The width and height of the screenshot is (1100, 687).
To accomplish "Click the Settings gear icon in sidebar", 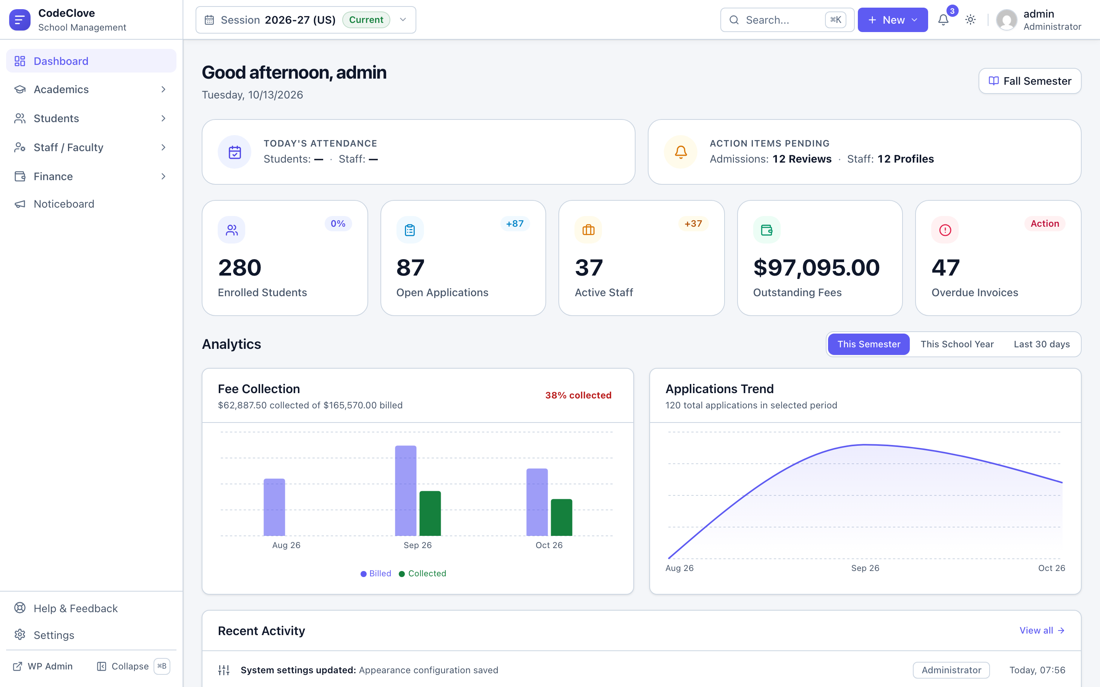I will click(x=19, y=635).
